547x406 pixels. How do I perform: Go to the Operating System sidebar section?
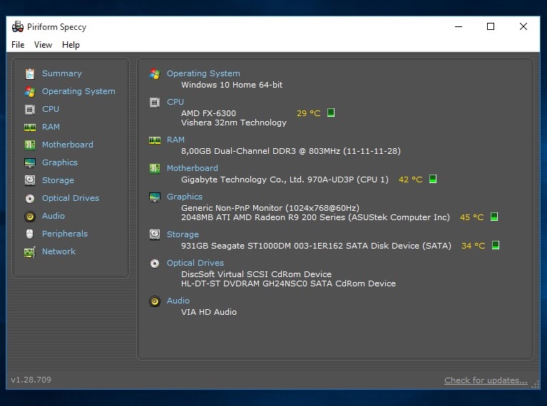pyautogui.click(x=78, y=91)
